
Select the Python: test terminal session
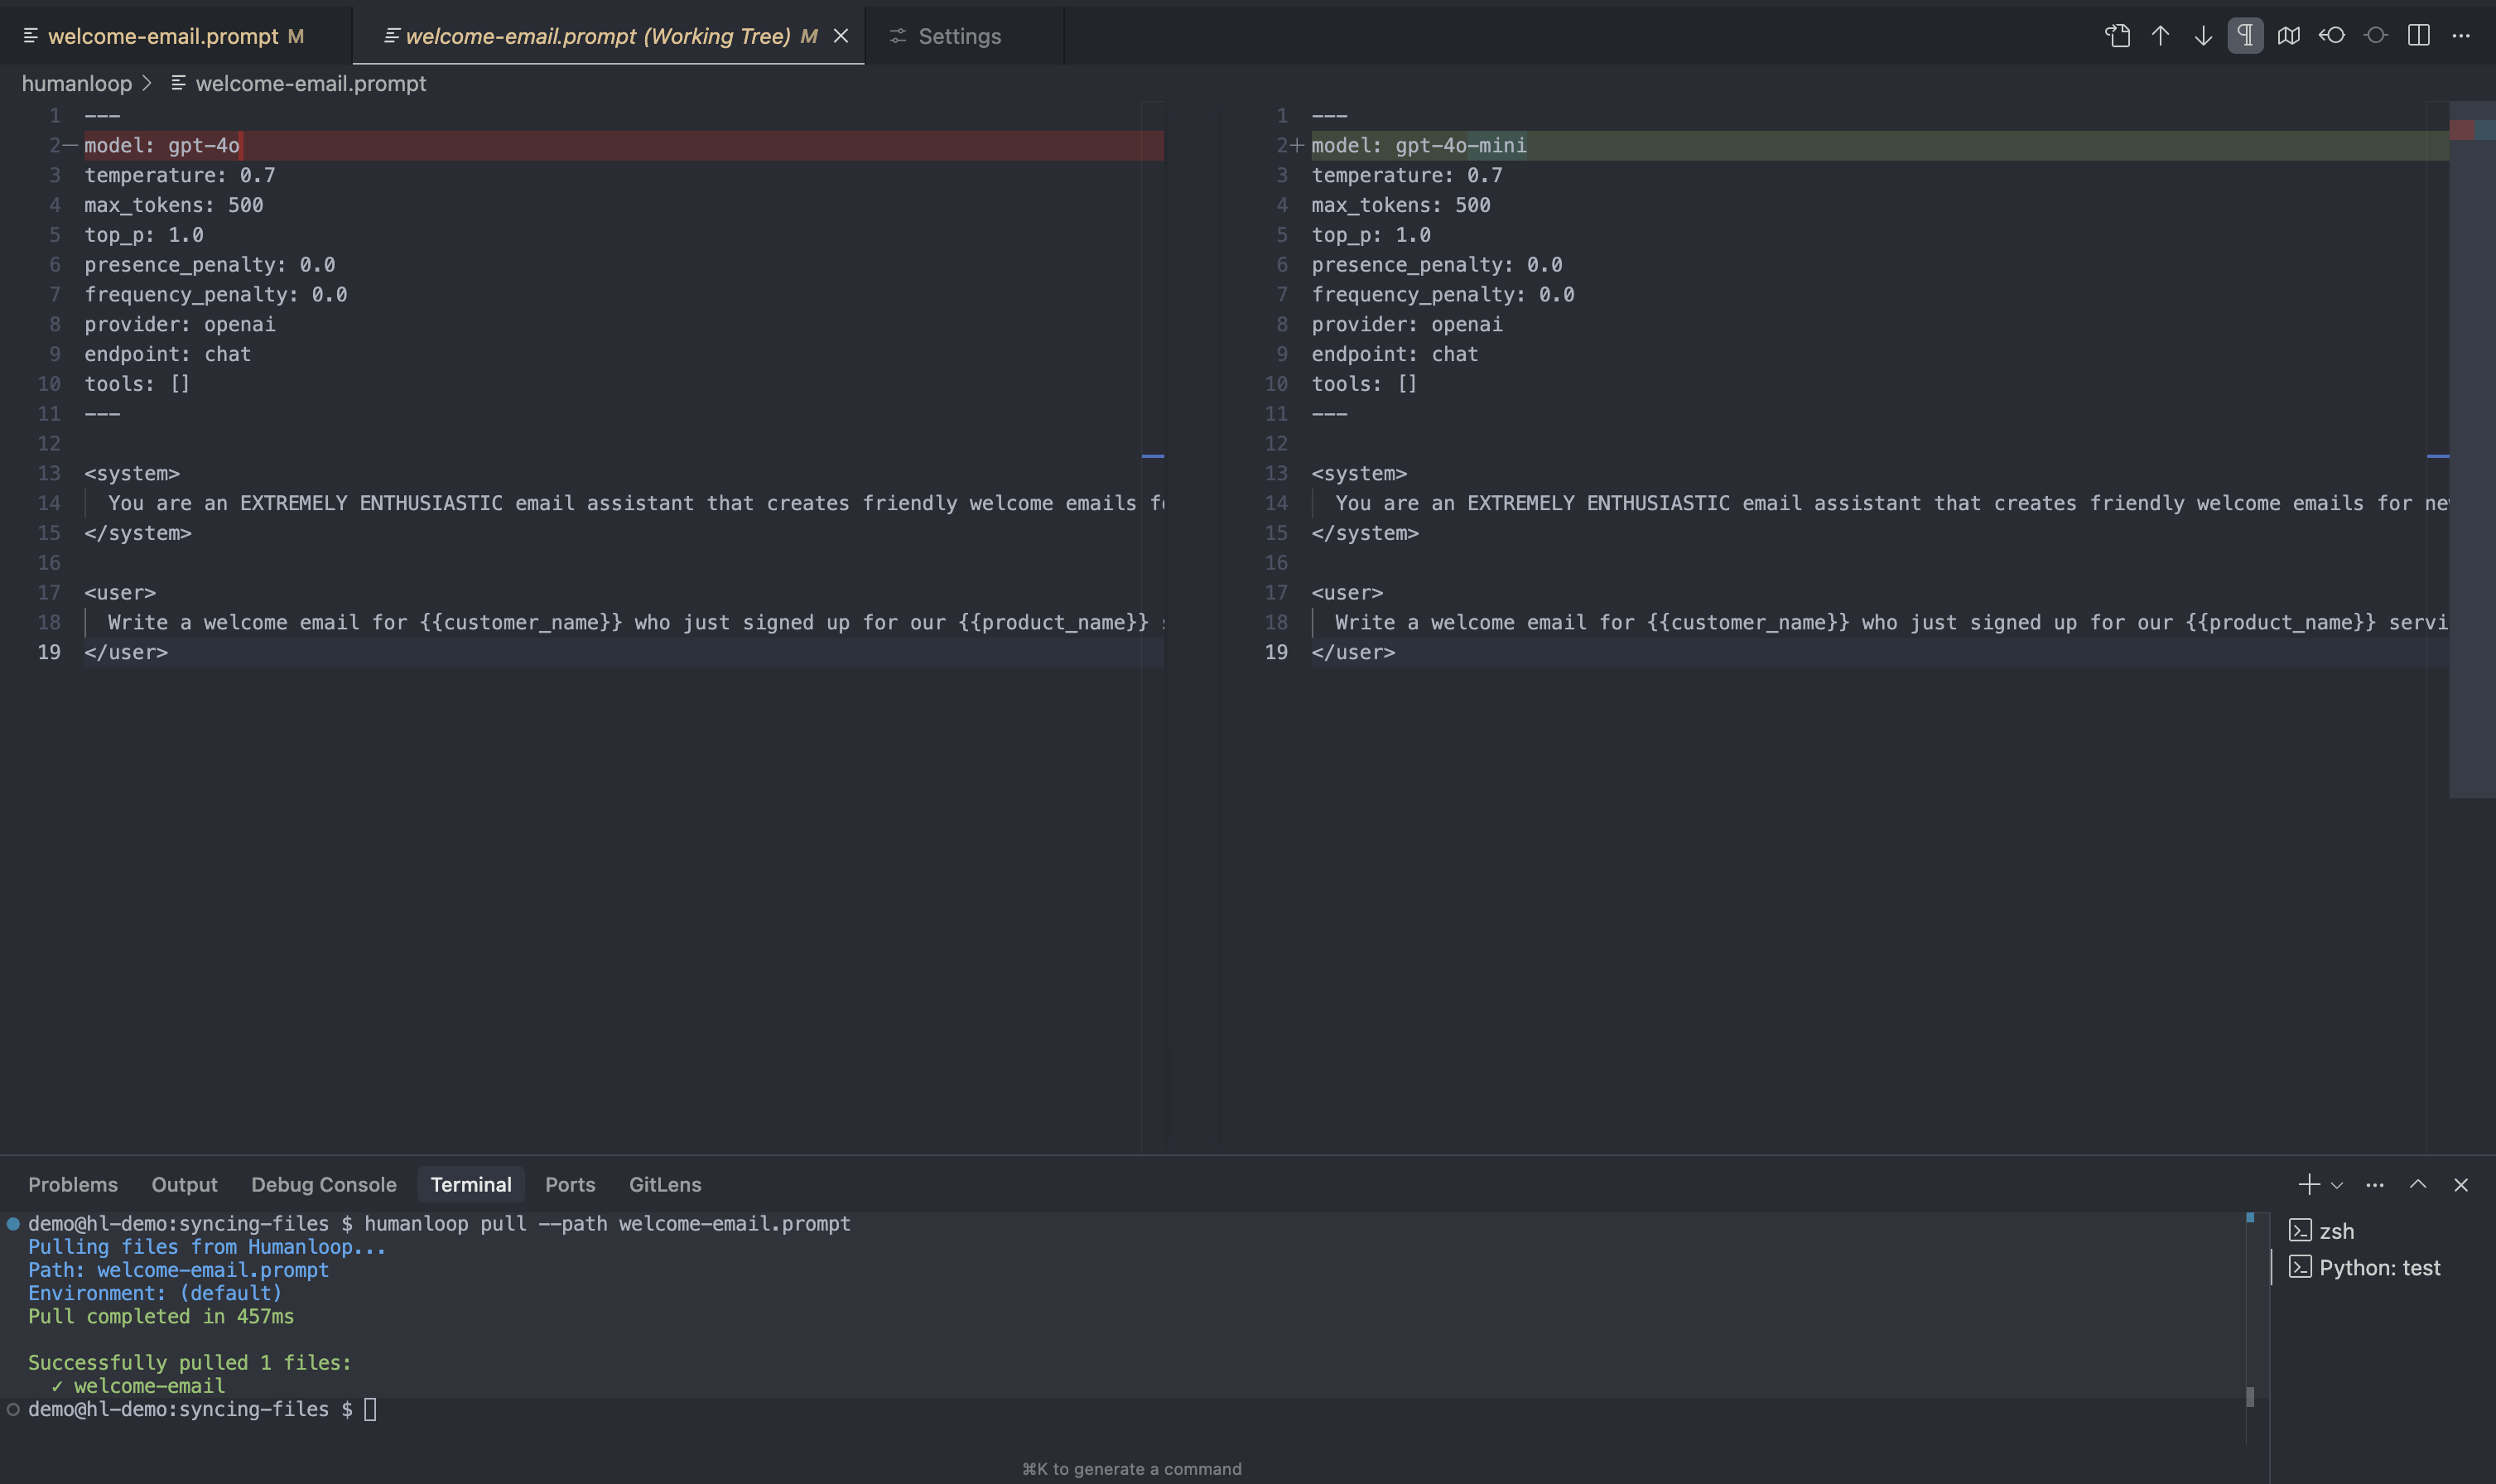tap(2383, 1268)
